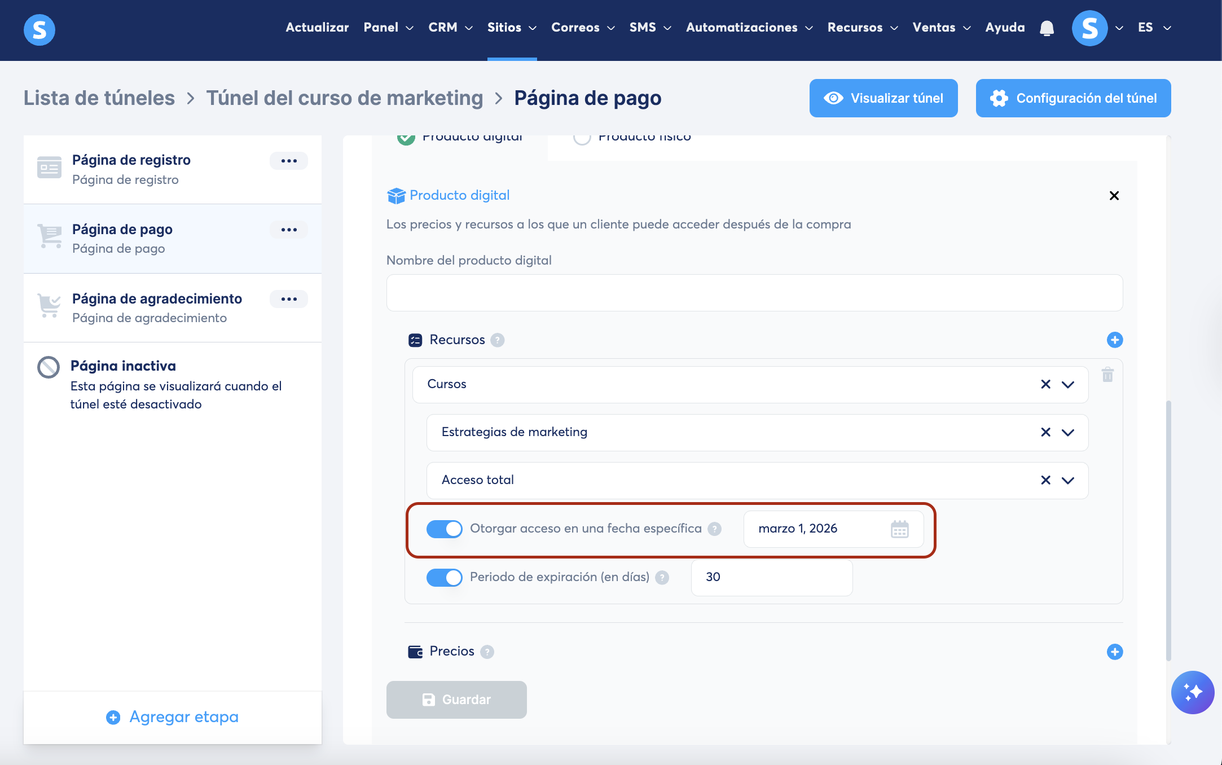Click the notification bell icon
This screenshot has height=765, width=1222.
(1047, 28)
